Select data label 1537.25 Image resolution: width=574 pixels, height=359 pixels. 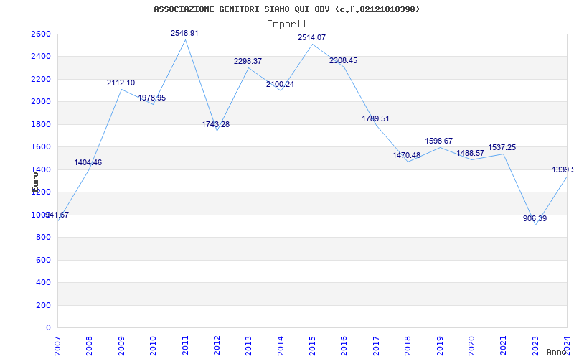[x=502, y=148]
